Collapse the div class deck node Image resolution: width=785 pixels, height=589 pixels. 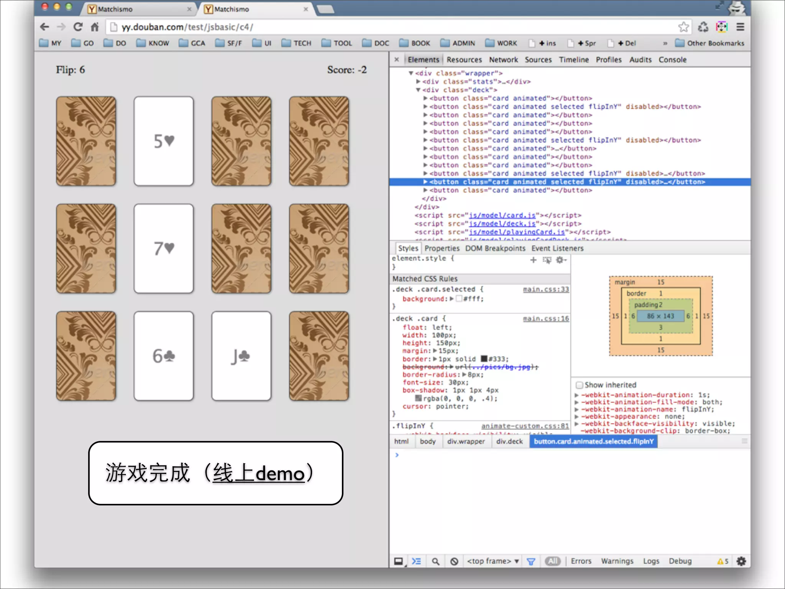pos(418,90)
